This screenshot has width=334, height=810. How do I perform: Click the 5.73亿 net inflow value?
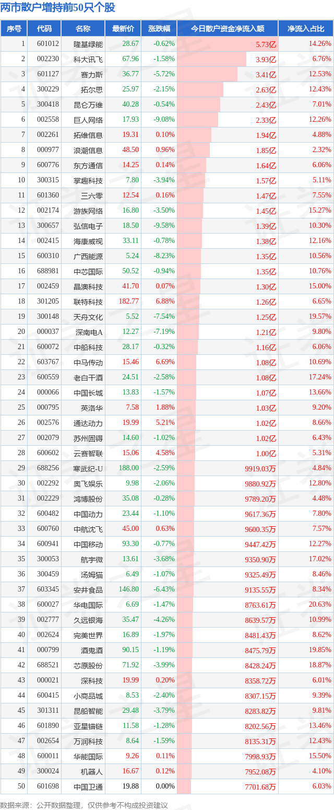point(266,45)
